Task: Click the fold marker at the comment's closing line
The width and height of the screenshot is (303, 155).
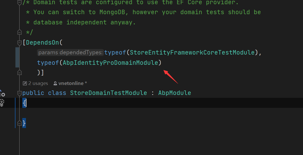Action: [19, 32]
